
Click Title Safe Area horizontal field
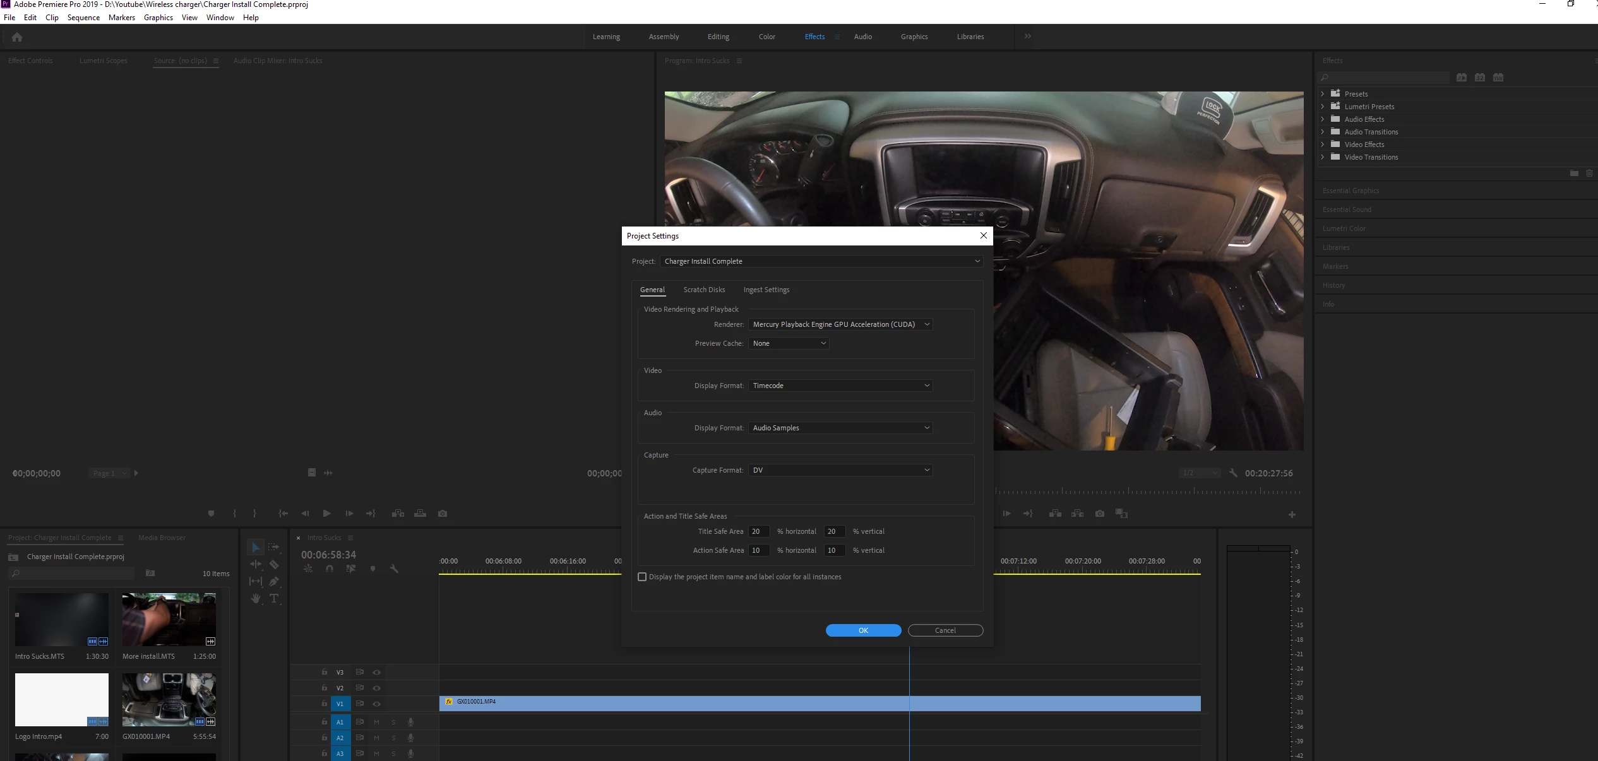click(758, 531)
